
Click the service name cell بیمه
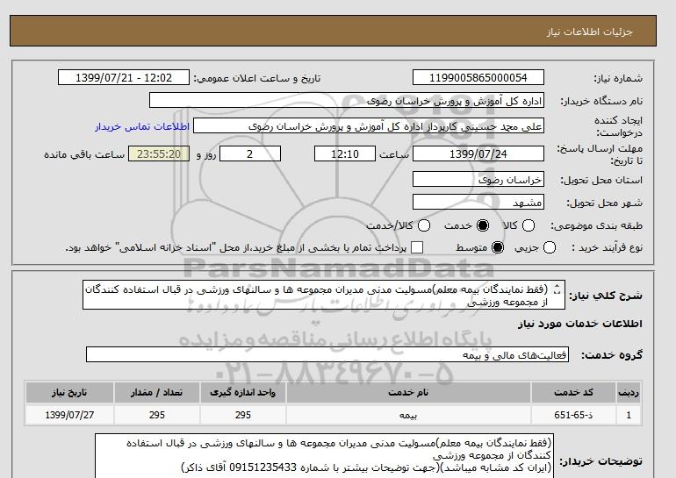coord(408,415)
